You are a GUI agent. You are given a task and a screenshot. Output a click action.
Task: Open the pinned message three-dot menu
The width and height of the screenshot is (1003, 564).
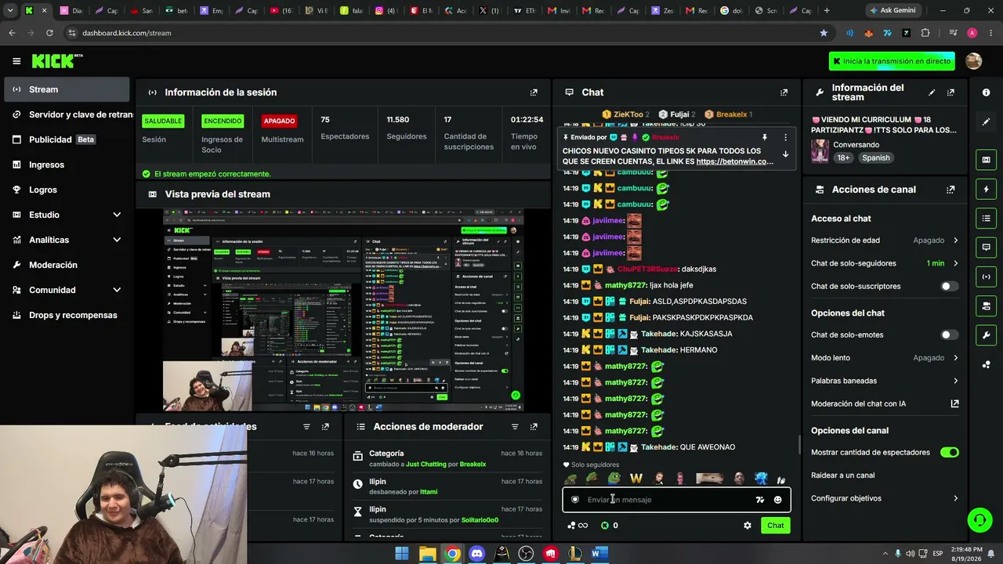pos(785,138)
